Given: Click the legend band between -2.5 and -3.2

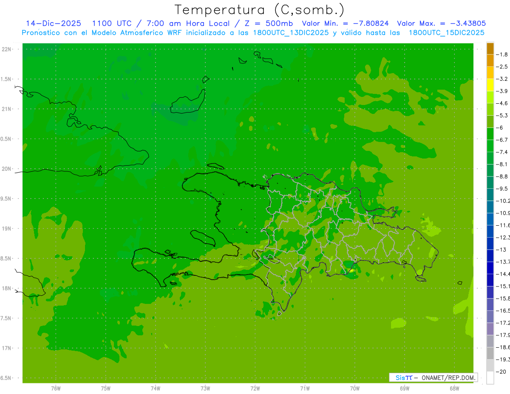Looking at the screenshot, I should 490,73.
